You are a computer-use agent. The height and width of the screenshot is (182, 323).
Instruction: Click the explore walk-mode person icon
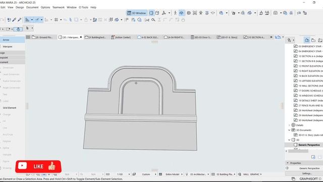point(175,13)
